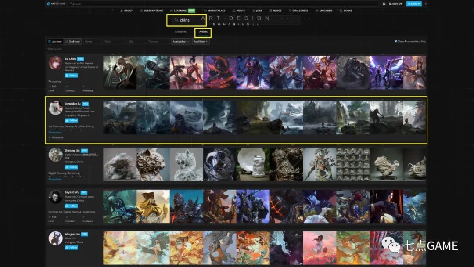The image size is (474, 267).
Task: Click the top Search bar
Action: coord(223,4)
